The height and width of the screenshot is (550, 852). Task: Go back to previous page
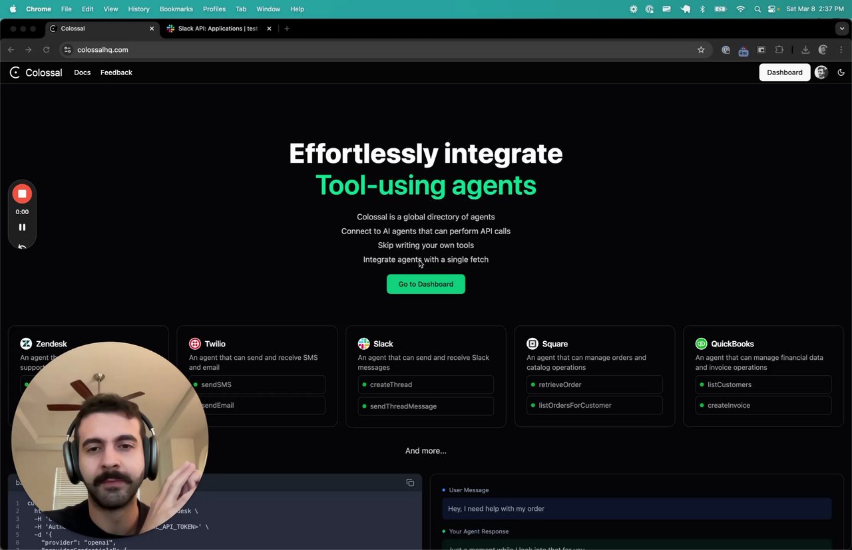pos(11,50)
